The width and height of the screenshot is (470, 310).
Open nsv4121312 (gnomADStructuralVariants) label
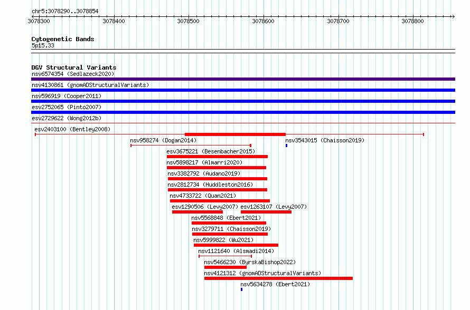(262, 273)
